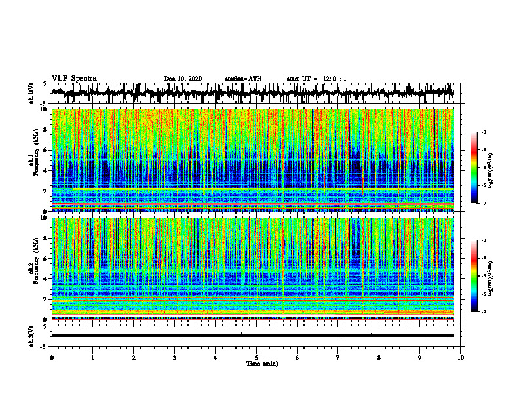The image size is (519, 401).
Task: Click time axis tick label "0"
Action: [52, 358]
